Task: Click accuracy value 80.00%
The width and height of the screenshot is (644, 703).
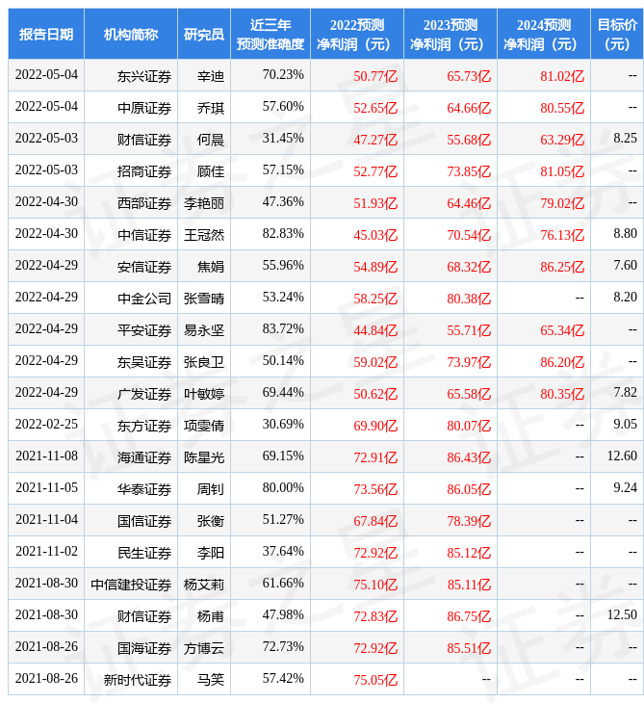Action: pos(283,488)
